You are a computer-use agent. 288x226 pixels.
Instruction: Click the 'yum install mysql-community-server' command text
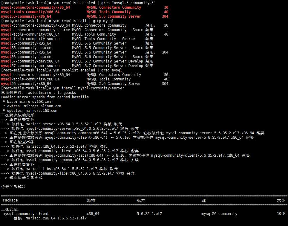pos(89,88)
